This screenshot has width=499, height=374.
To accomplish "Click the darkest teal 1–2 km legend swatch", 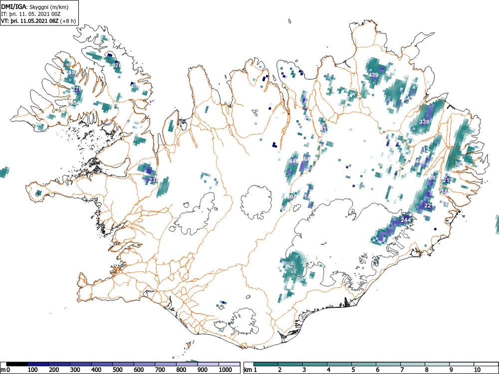I will click(x=266, y=364).
